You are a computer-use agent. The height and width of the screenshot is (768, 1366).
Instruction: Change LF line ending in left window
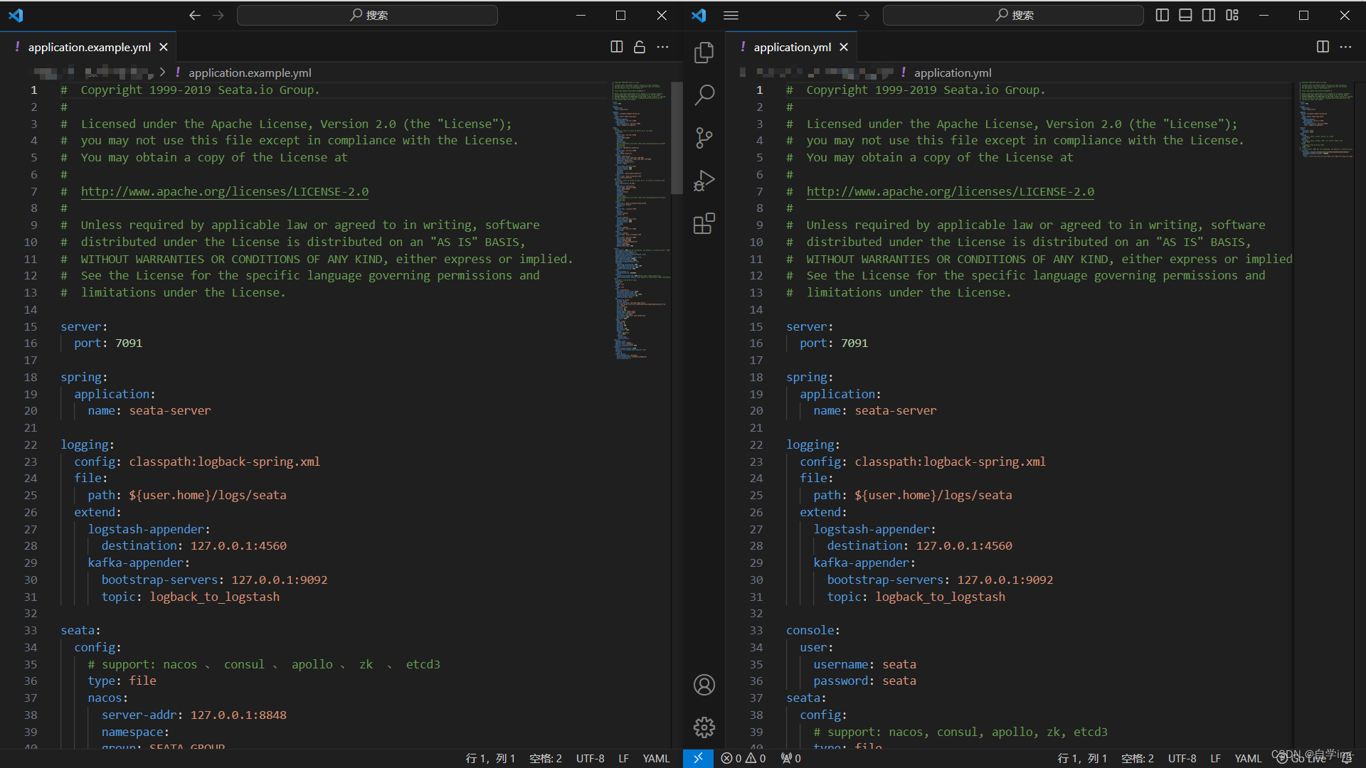(x=623, y=758)
